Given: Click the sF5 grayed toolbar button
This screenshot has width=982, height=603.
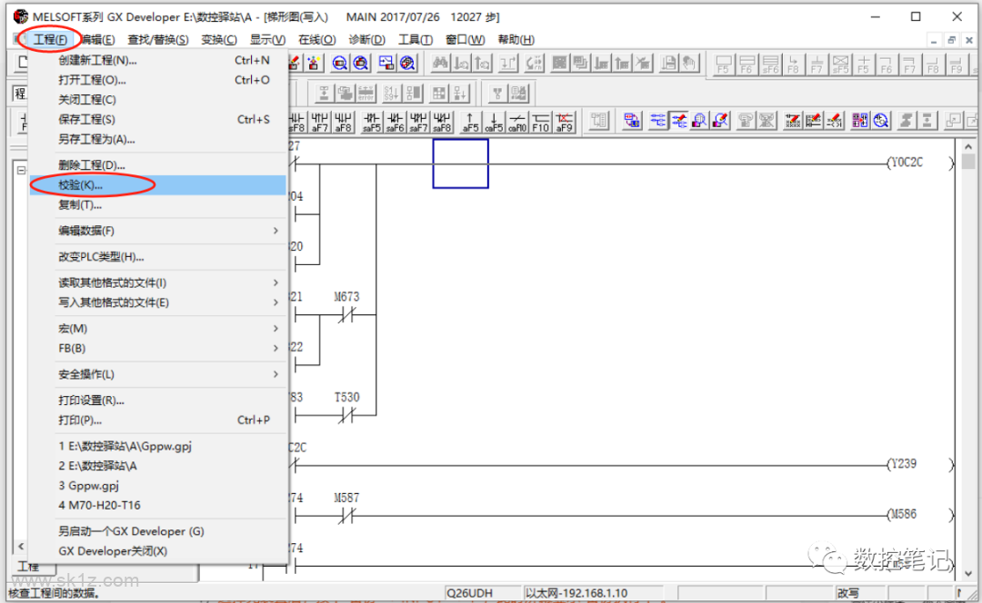Looking at the screenshot, I should pos(840,64).
